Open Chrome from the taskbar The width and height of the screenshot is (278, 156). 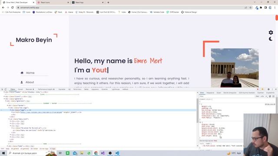[x=96, y=153]
